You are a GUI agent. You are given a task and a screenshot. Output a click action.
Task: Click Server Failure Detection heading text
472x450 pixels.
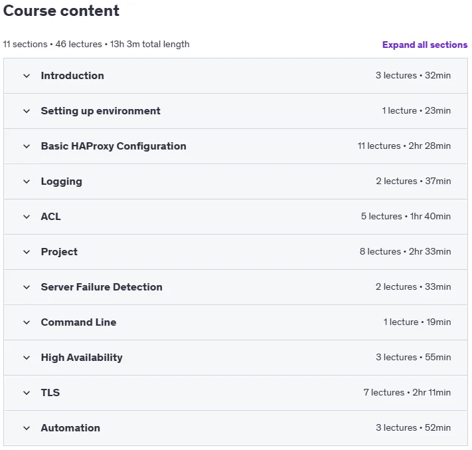point(102,287)
